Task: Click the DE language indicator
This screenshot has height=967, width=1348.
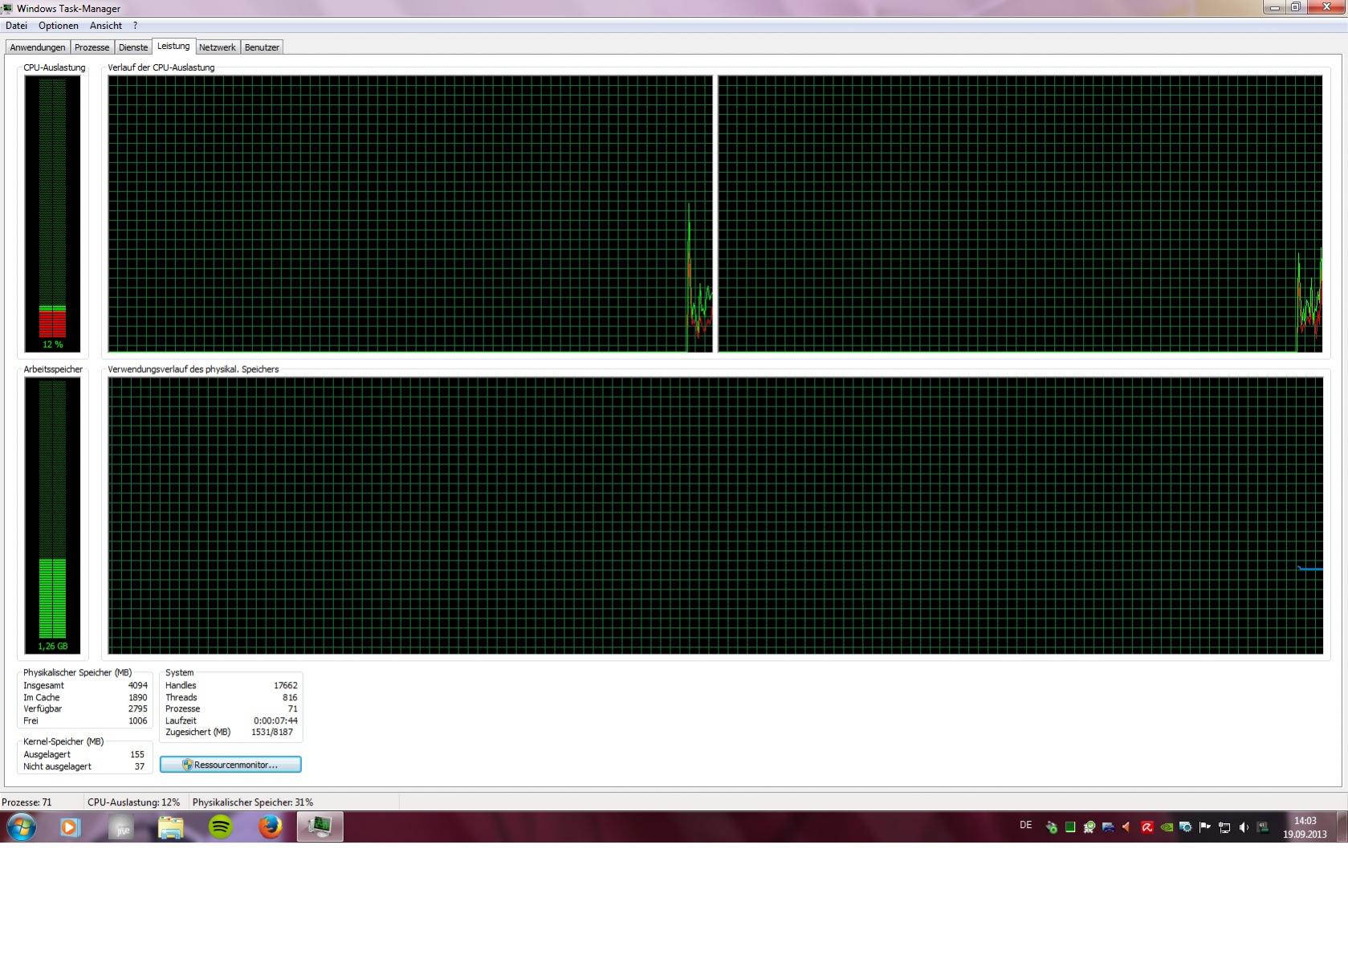Action: pyautogui.click(x=1025, y=826)
